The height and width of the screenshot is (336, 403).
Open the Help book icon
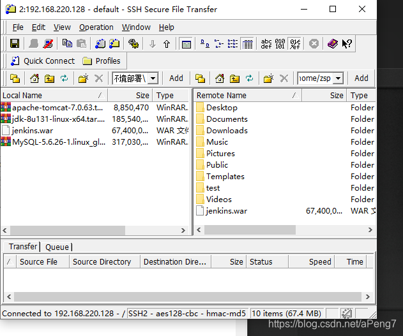click(333, 43)
